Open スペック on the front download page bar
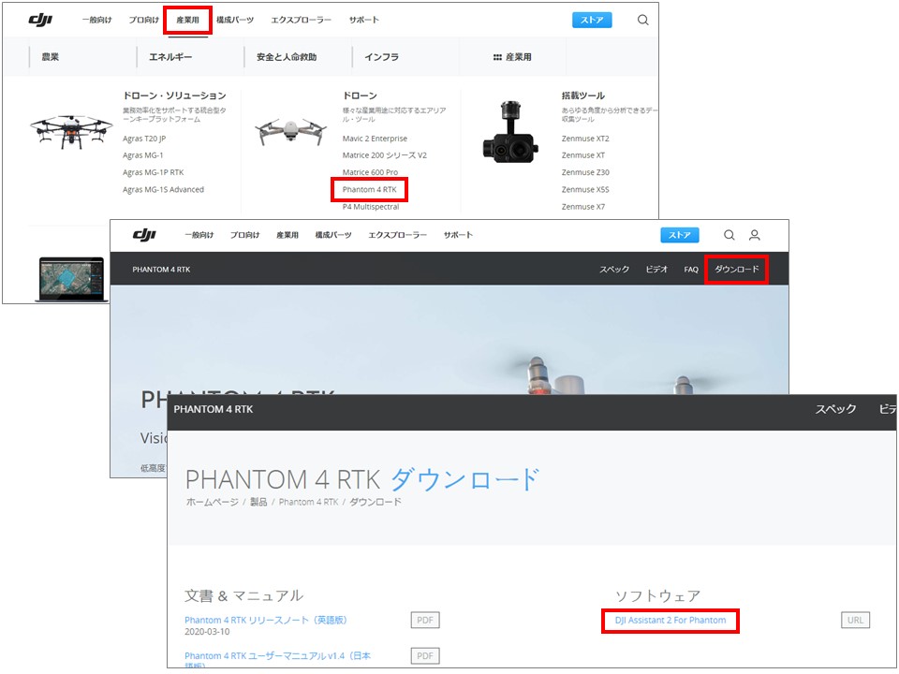 (x=836, y=409)
